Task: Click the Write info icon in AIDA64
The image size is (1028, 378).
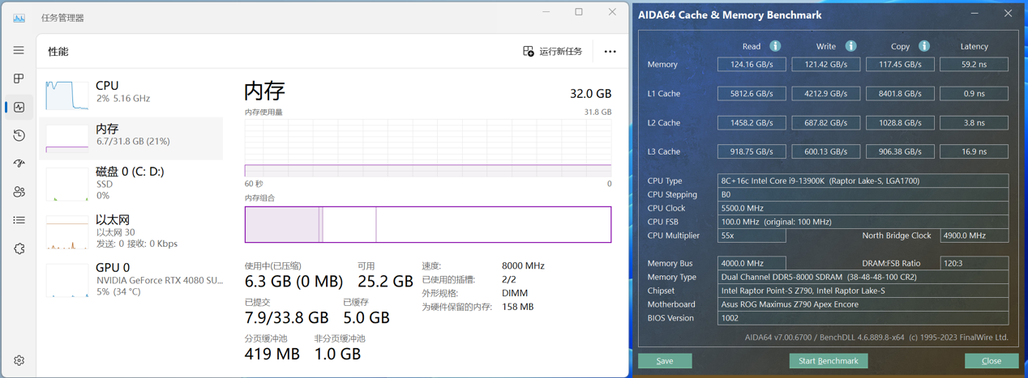Action: [x=850, y=46]
